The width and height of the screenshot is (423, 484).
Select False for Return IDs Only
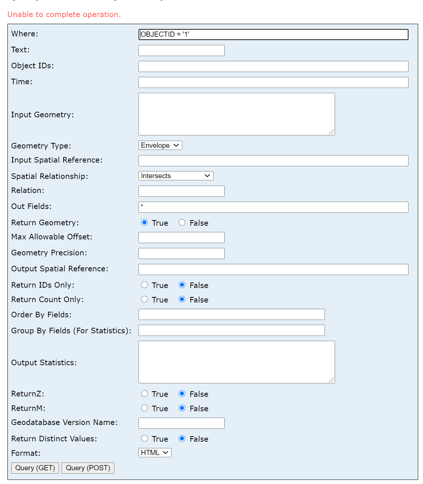coord(182,285)
